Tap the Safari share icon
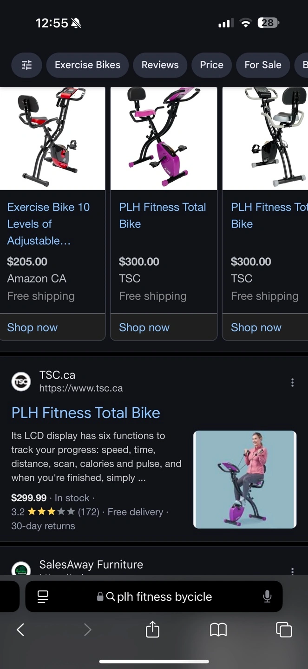308x669 pixels. 153,630
